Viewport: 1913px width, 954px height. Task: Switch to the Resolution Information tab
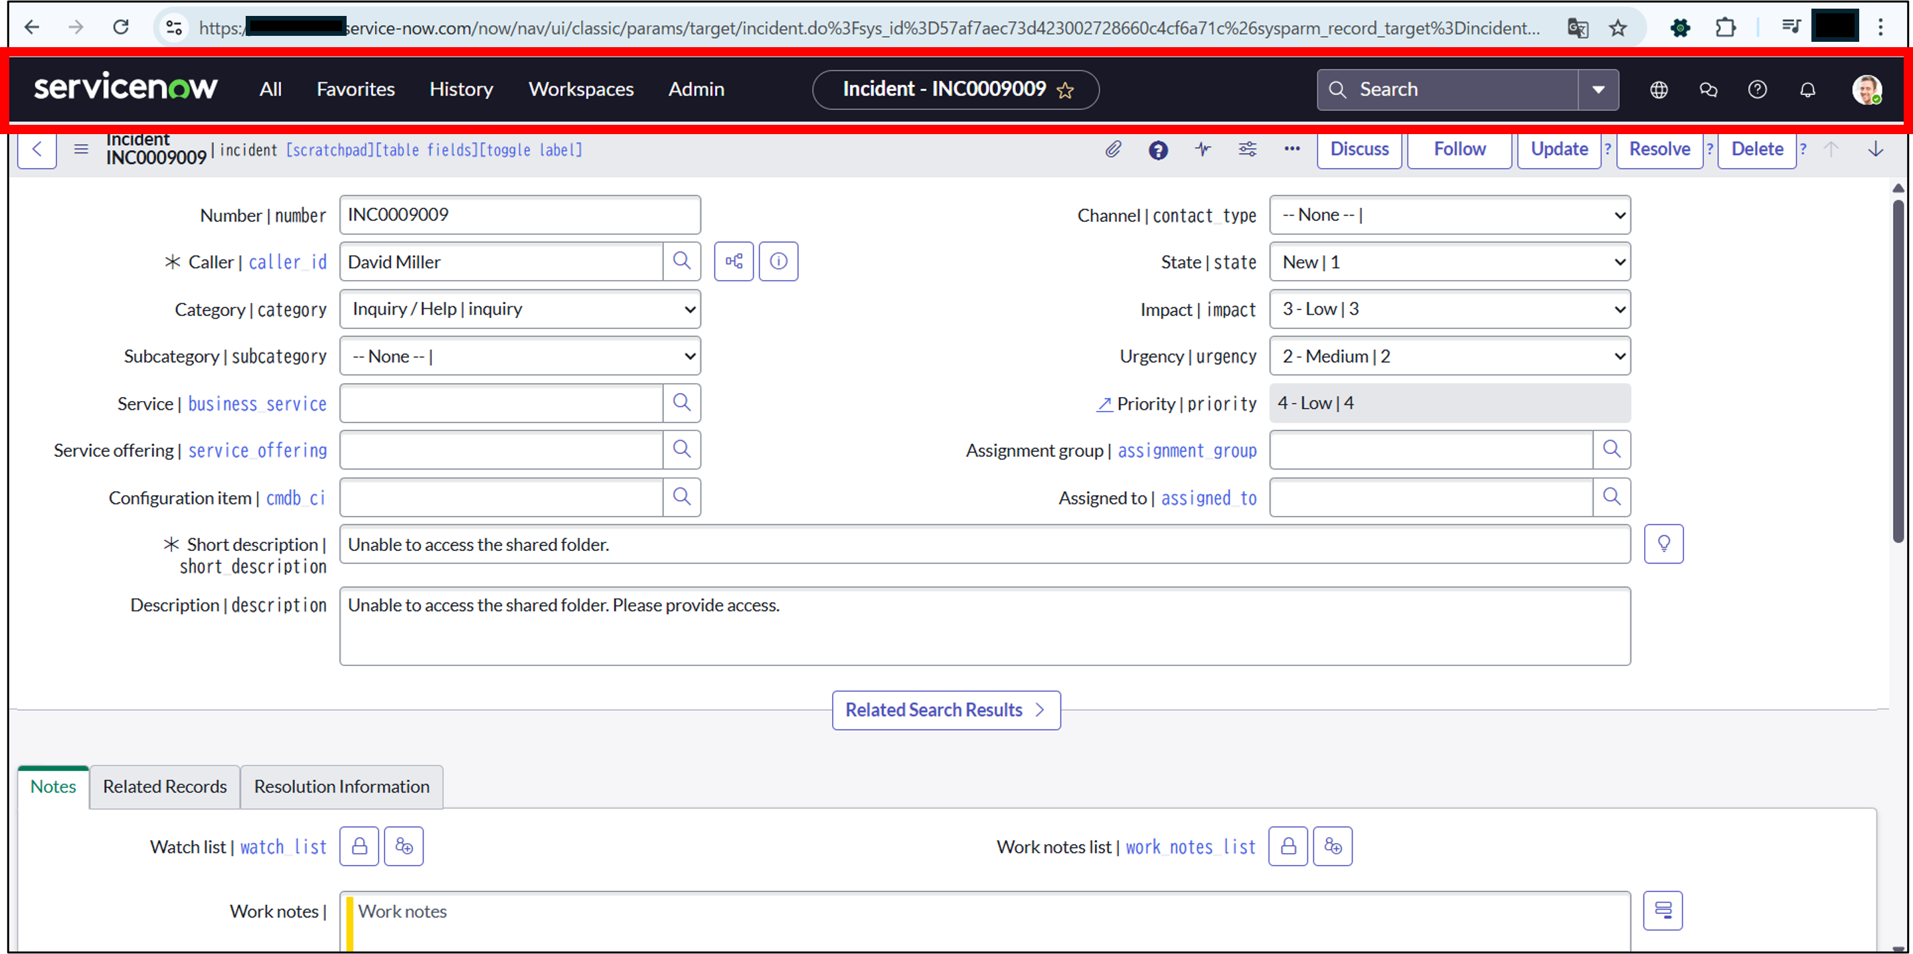pyautogui.click(x=341, y=787)
